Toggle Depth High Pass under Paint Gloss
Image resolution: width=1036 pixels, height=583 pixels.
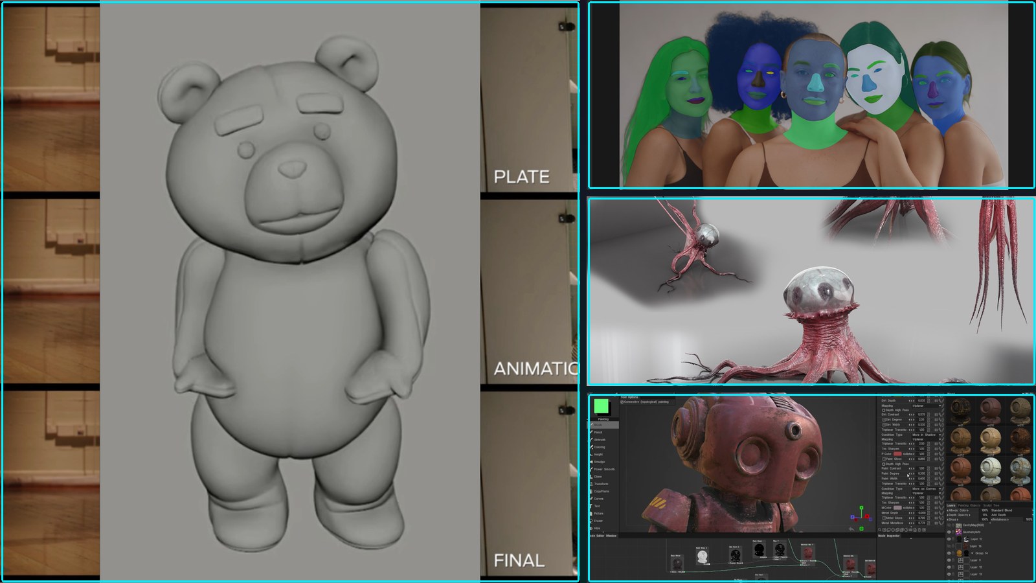click(884, 464)
